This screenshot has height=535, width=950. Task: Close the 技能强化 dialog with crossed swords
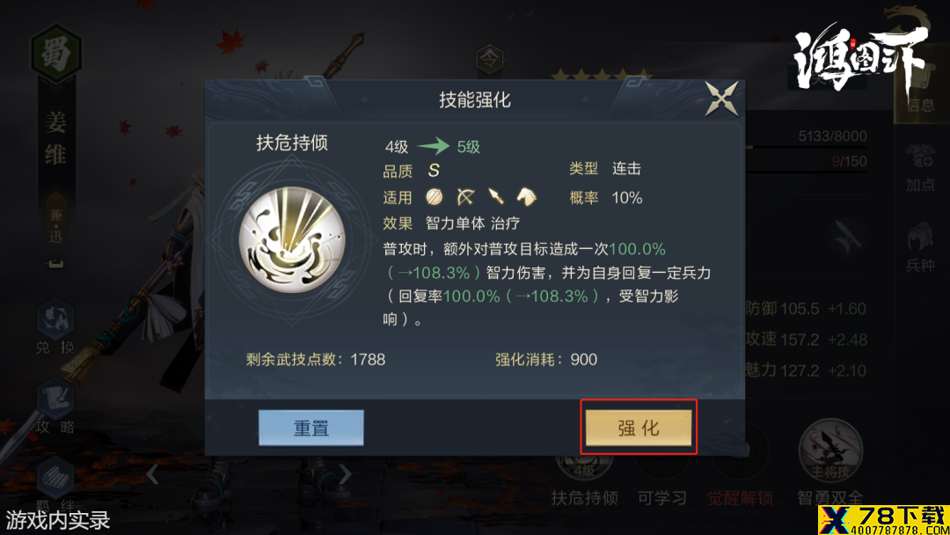[721, 99]
